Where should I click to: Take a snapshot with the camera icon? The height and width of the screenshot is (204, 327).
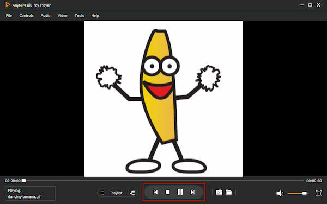[x=219, y=192]
